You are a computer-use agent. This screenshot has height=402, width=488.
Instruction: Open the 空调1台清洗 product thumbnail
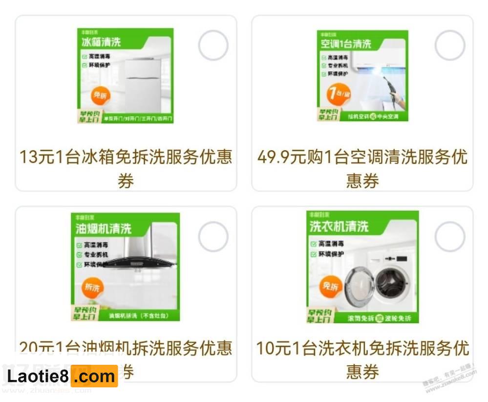click(362, 76)
